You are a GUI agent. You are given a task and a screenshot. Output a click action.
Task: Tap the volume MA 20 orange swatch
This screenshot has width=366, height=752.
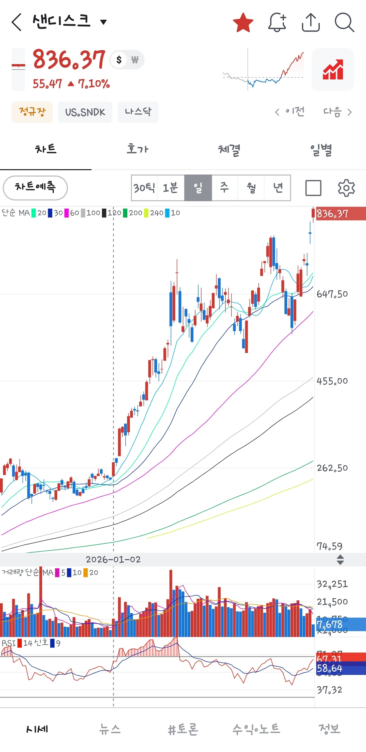pos(85,572)
